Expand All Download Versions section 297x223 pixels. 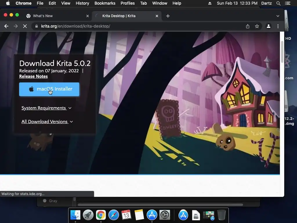tap(47, 122)
